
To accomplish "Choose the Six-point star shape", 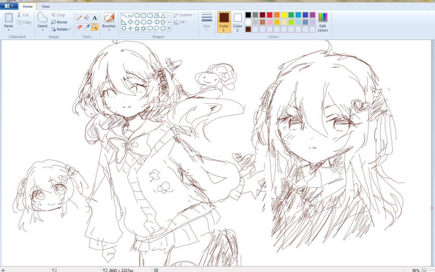I will point(143,29).
